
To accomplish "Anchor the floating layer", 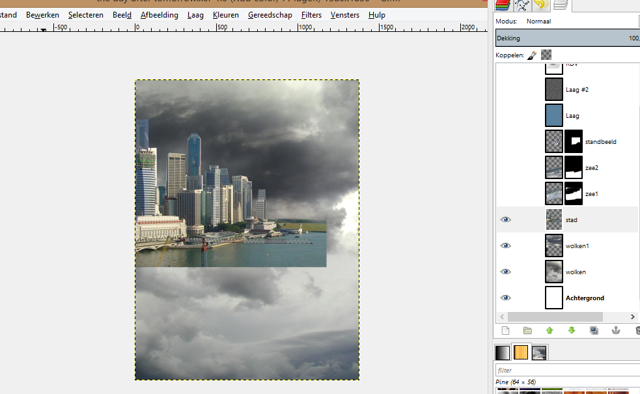I will pos(615,331).
